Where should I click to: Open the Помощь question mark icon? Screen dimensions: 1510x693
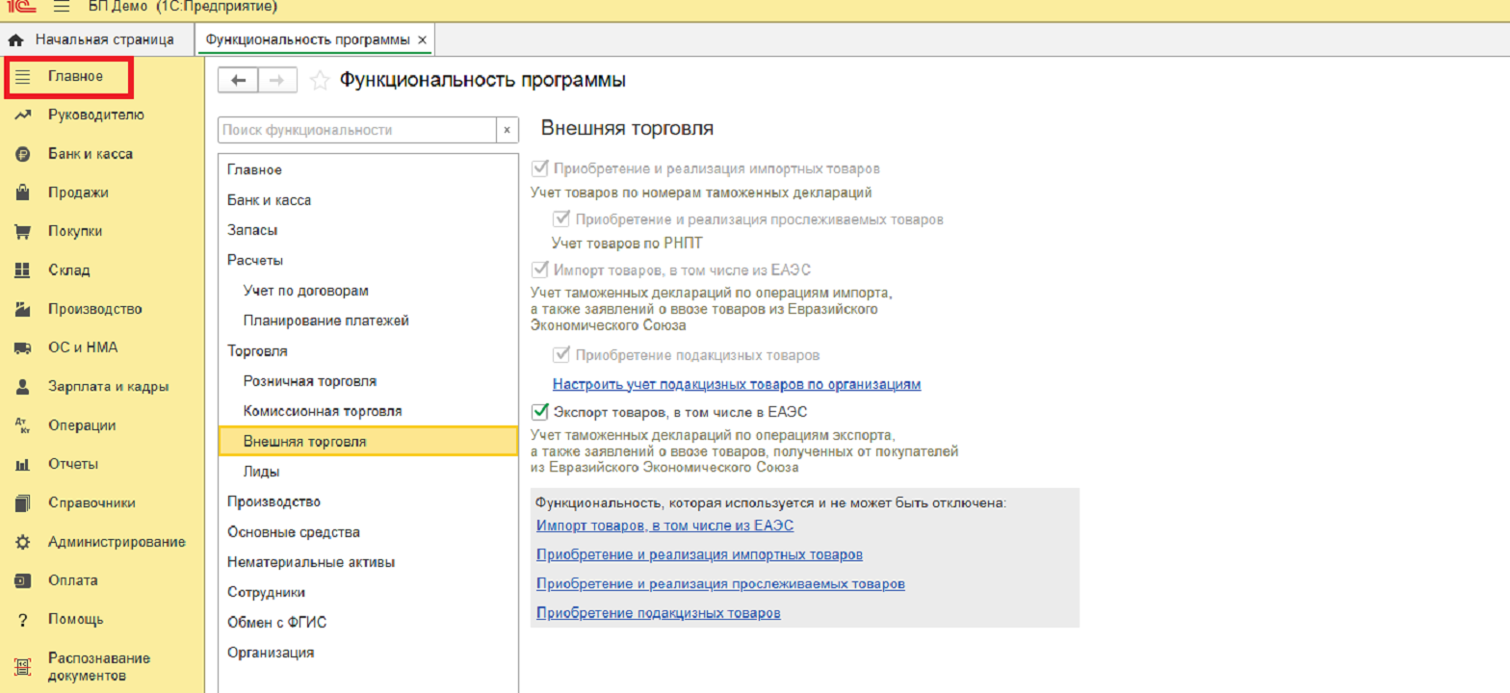(23, 620)
